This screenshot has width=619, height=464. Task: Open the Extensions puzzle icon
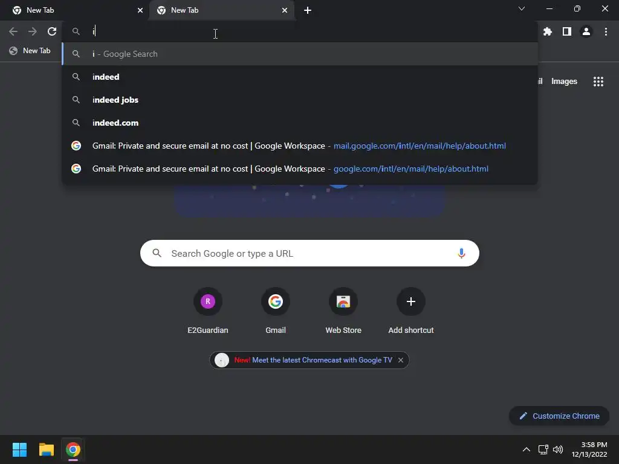(548, 31)
